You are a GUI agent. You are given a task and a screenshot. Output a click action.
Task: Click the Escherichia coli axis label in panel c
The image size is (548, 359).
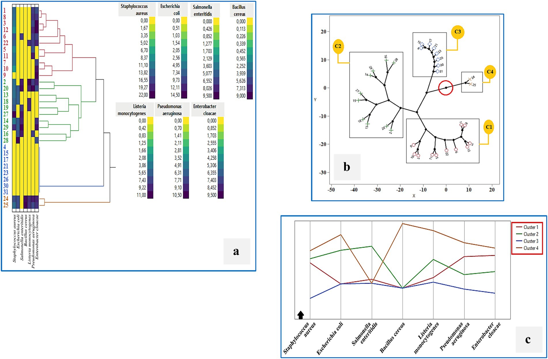click(330, 338)
